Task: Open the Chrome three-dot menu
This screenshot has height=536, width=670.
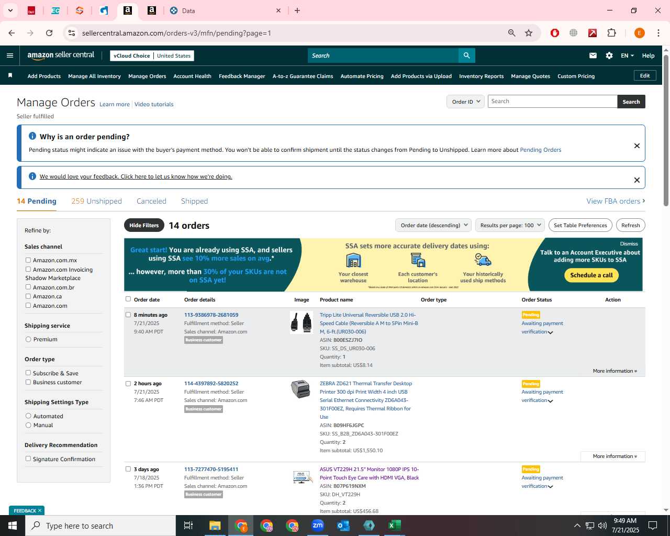Action: [x=658, y=33]
